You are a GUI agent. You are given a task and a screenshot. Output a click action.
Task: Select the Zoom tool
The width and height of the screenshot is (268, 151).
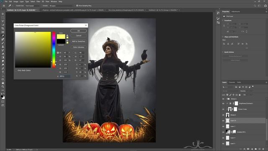coord(3,86)
